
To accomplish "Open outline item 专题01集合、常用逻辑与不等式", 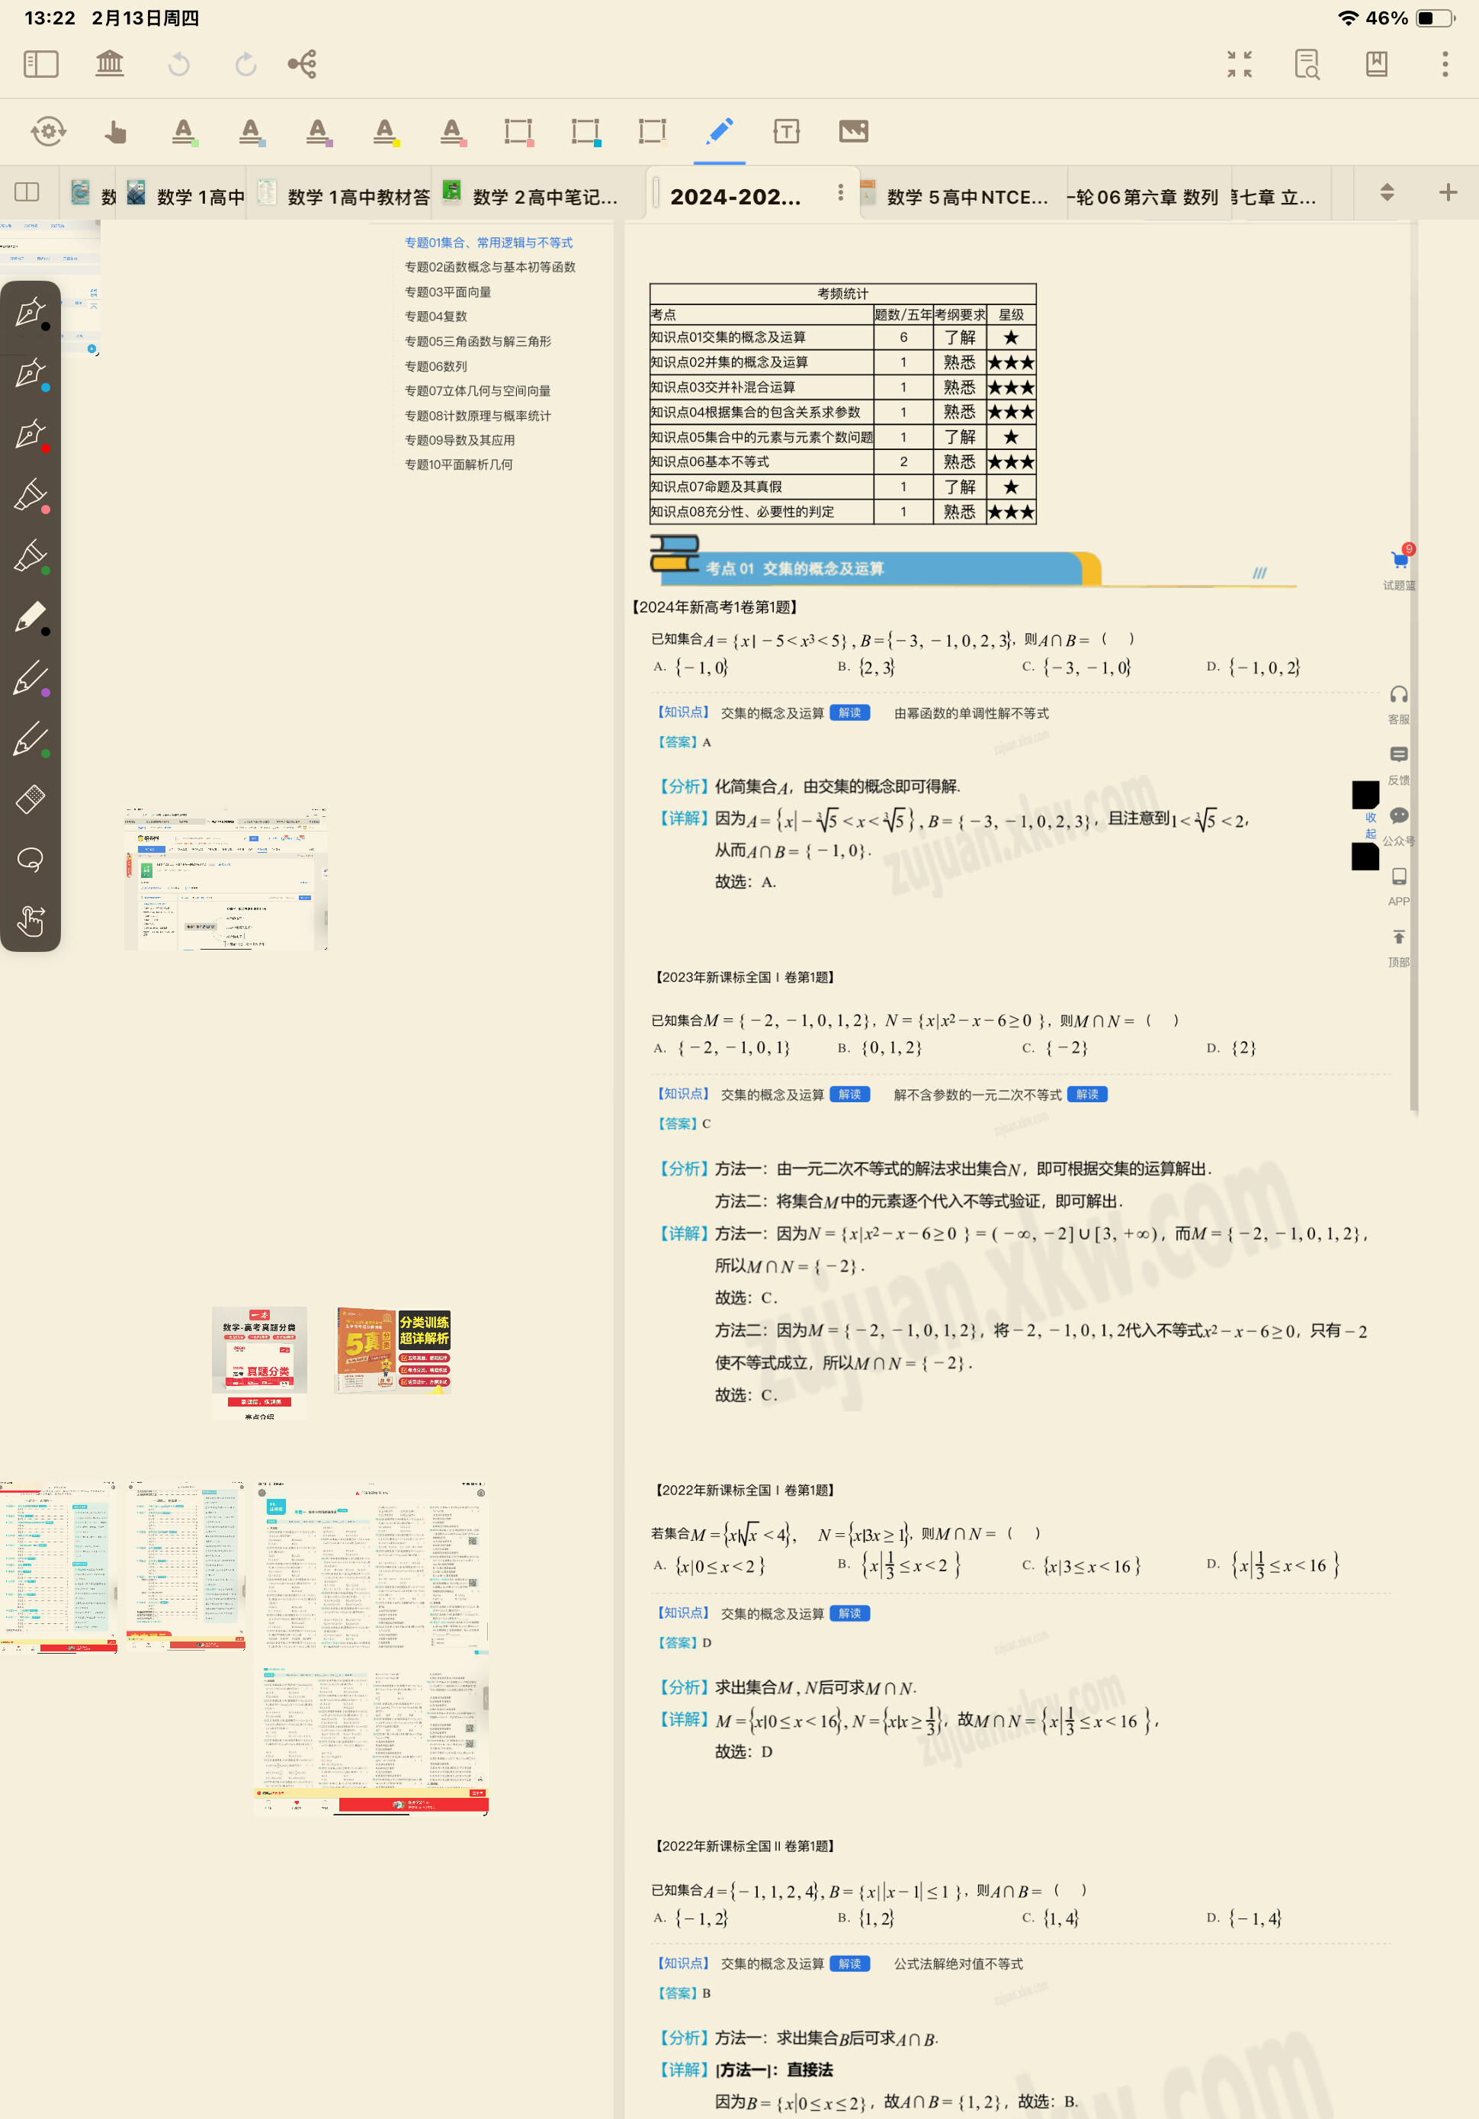I will (488, 243).
